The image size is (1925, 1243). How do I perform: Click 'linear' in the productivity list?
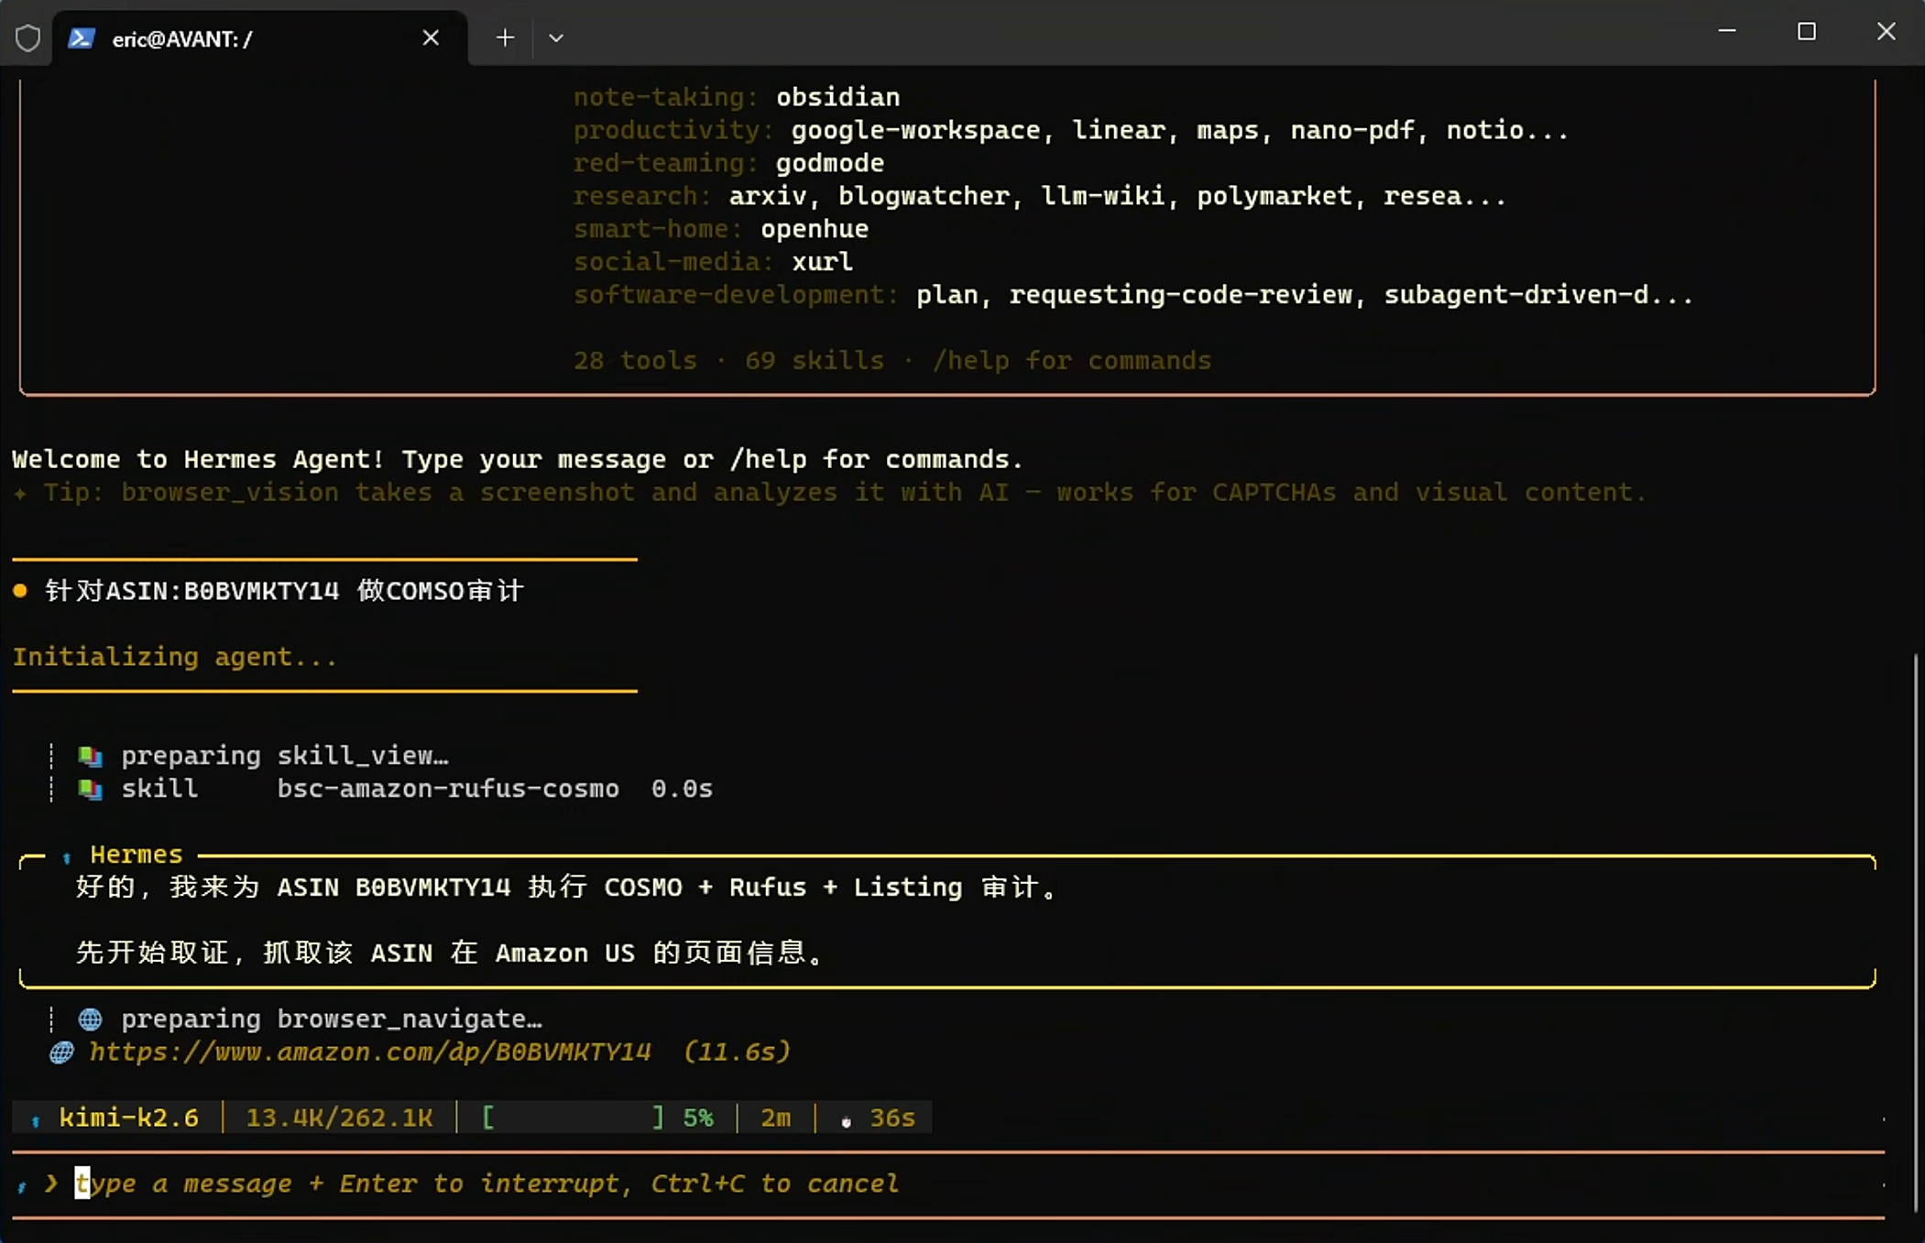tap(1119, 130)
